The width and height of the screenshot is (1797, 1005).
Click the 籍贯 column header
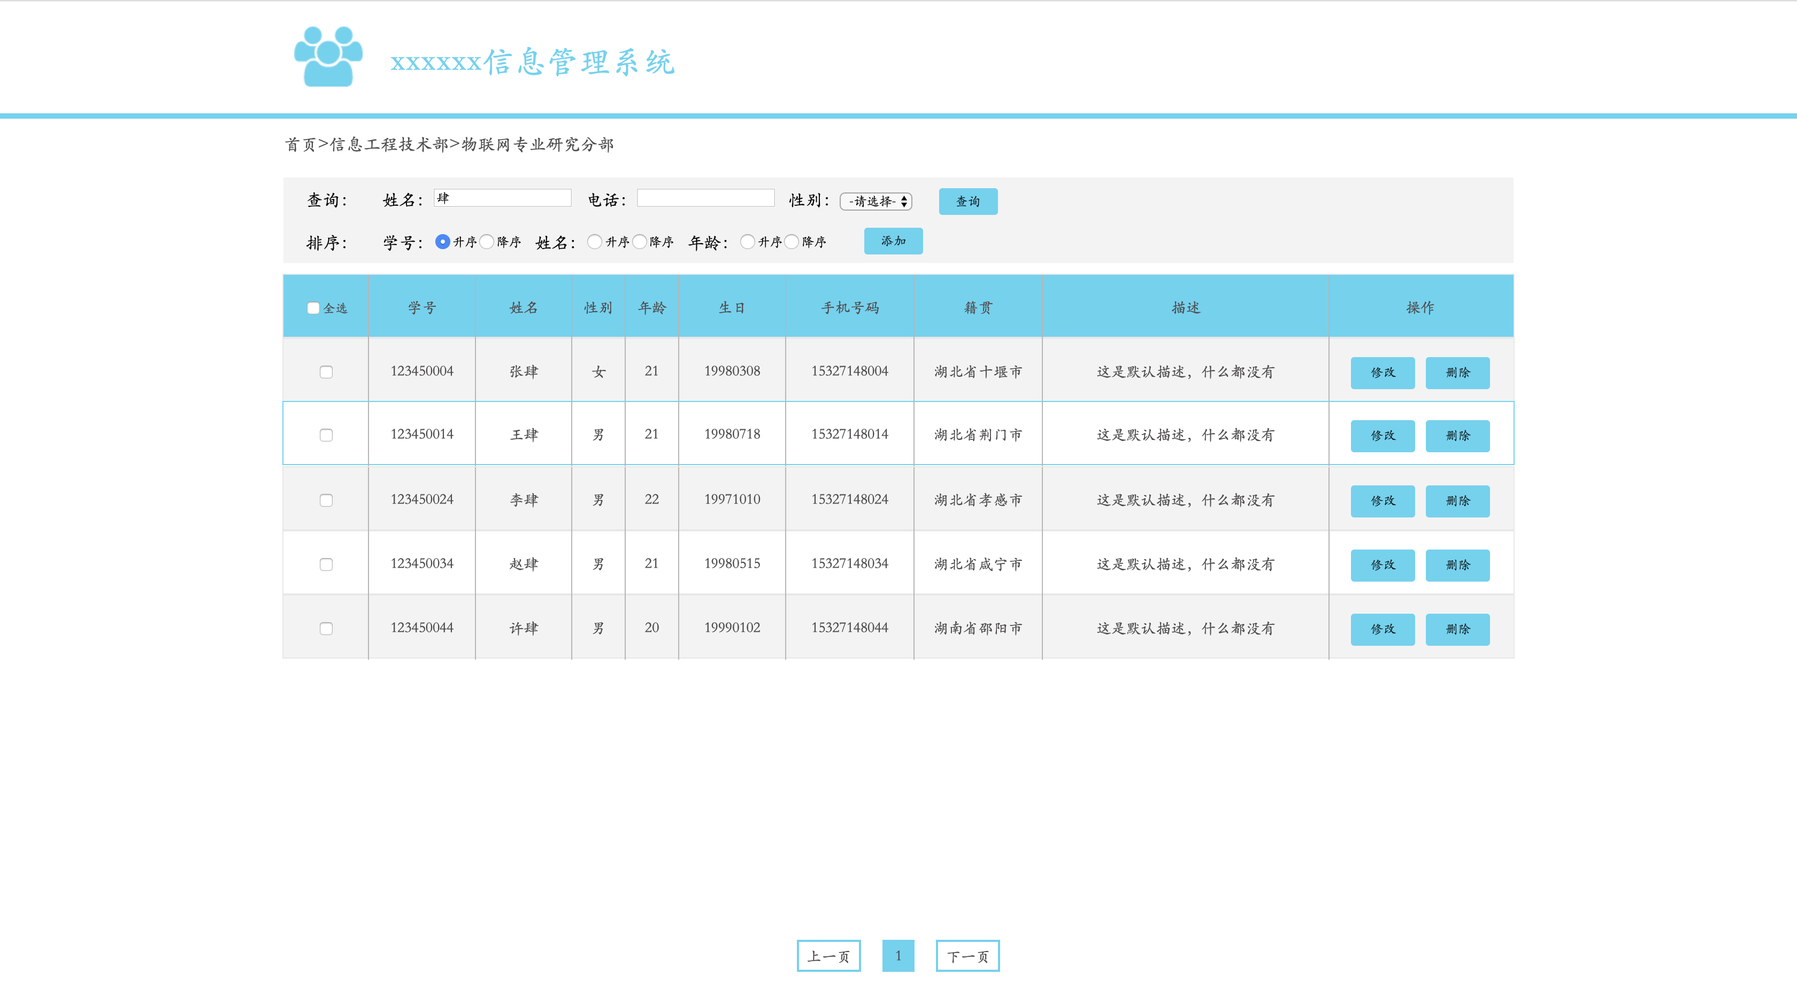(x=977, y=307)
